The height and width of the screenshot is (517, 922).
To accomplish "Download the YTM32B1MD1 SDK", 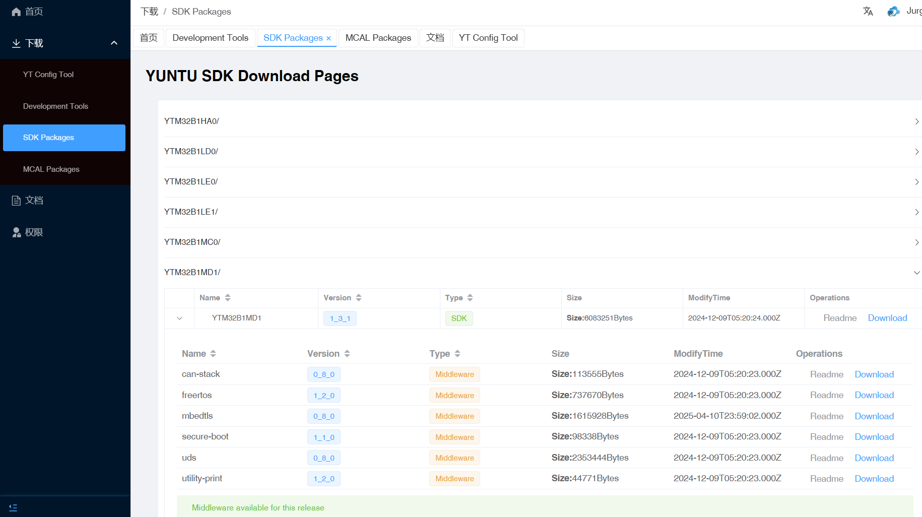I will click(x=887, y=318).
